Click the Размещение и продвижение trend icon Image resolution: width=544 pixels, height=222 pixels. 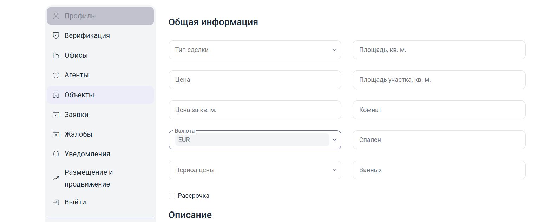(x=56, y=178)
